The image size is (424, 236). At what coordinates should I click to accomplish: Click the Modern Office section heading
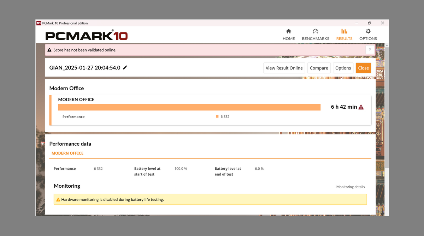pos(66,88)
